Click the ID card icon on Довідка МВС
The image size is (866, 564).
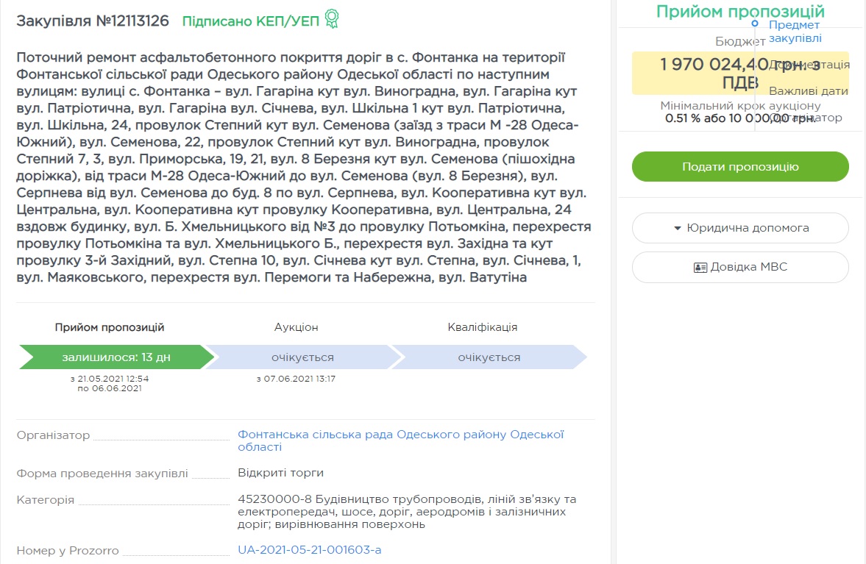point(700,268)
